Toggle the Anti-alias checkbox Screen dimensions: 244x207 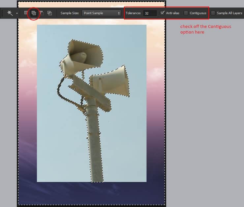click(162, 13)
